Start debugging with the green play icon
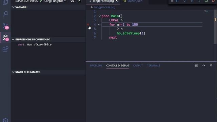The image size is (217, 122). click(x=41, y=1)
